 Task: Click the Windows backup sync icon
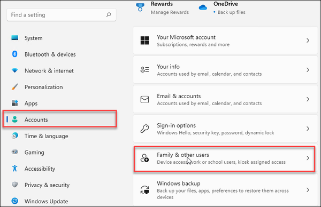145,190
